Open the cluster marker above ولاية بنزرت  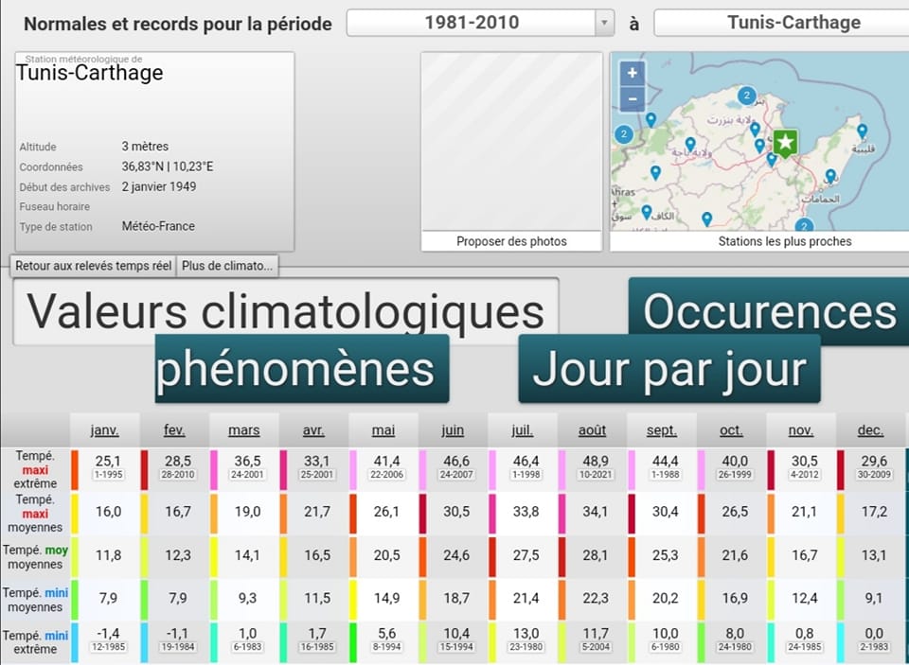point(746,96)
